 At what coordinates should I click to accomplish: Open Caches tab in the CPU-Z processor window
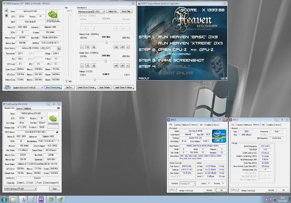pos(178,125)
